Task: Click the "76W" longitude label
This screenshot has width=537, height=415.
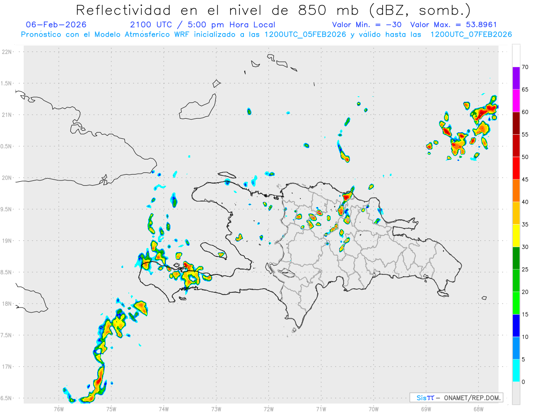Action: (59, 409)
